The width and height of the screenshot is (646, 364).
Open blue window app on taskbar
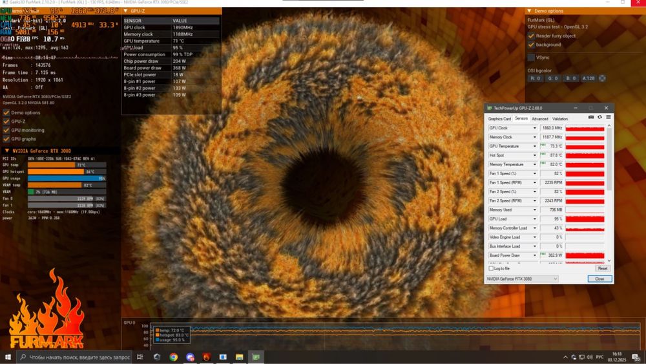(x=223, y=357)
